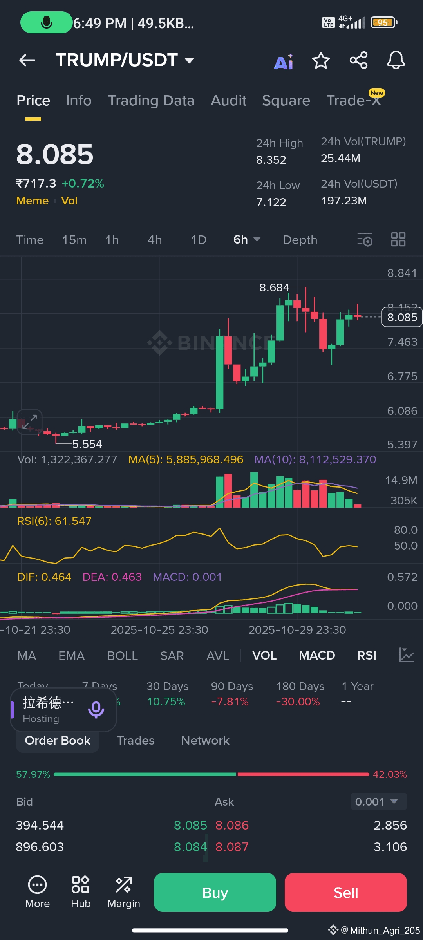The image size is (423, 940).
Task: Open the 0.001 price precision dropdown
Action: (x=378, y=802)
